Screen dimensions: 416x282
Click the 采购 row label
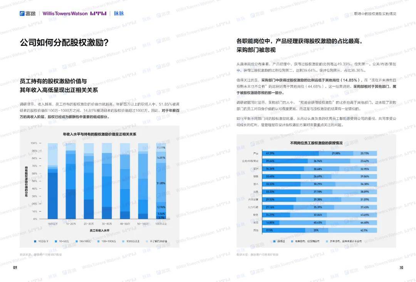256,223
